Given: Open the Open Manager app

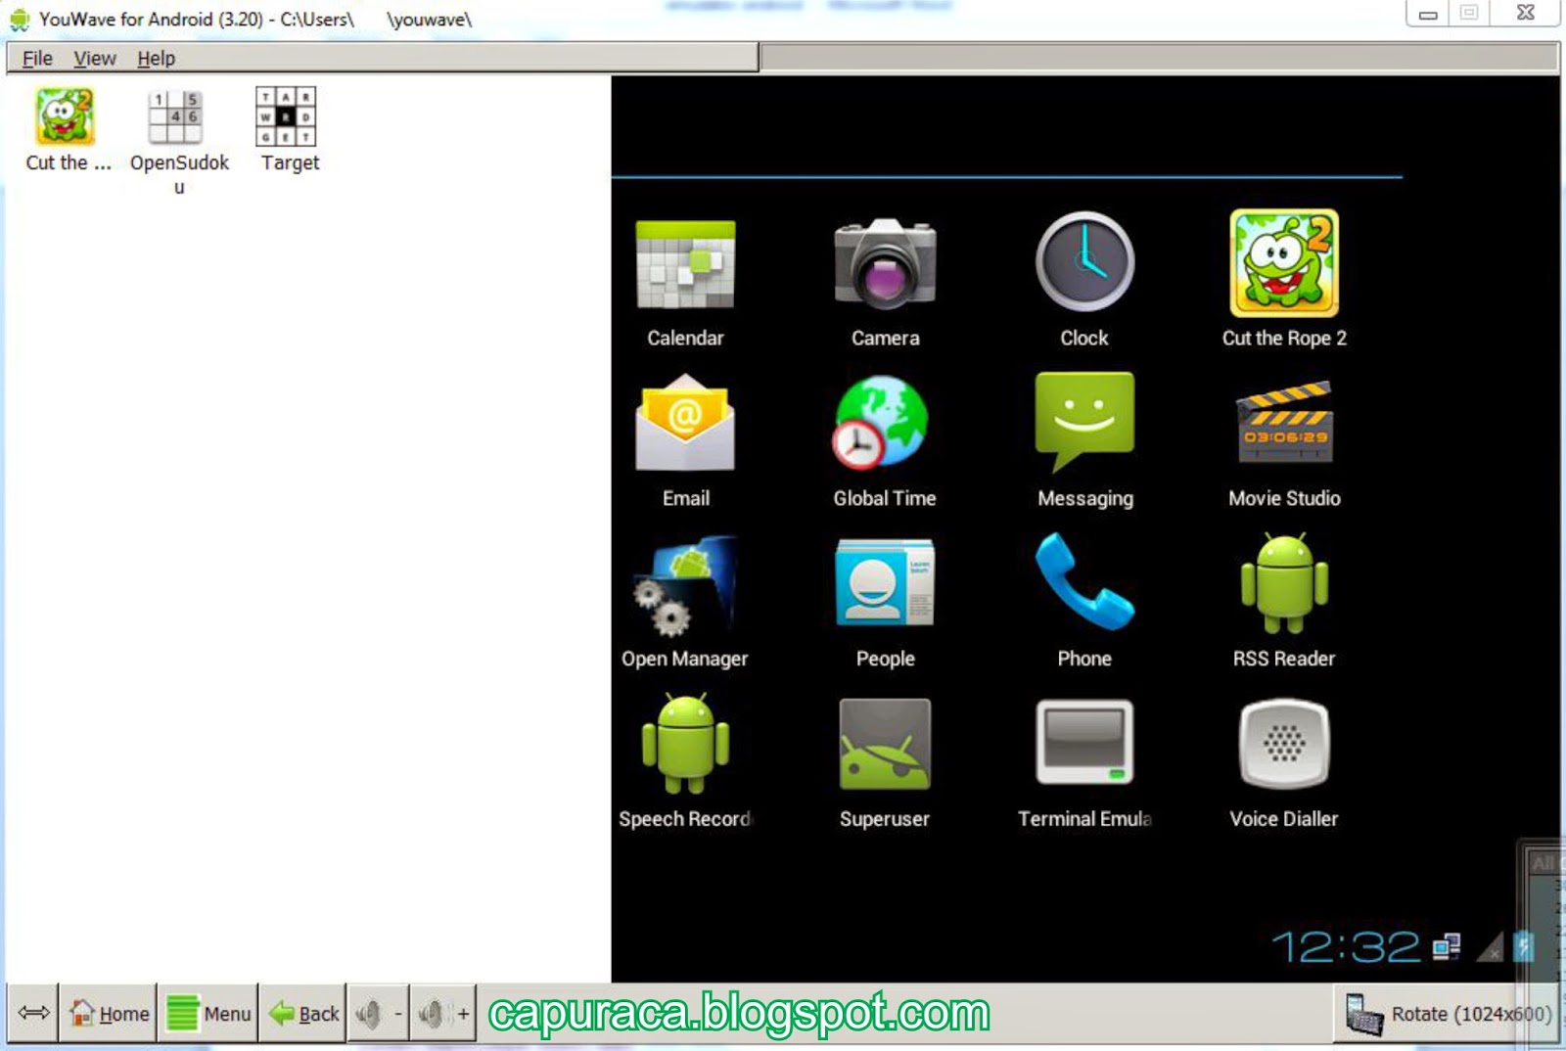Looking at the screenshot, I should click(x=685, y=602).
